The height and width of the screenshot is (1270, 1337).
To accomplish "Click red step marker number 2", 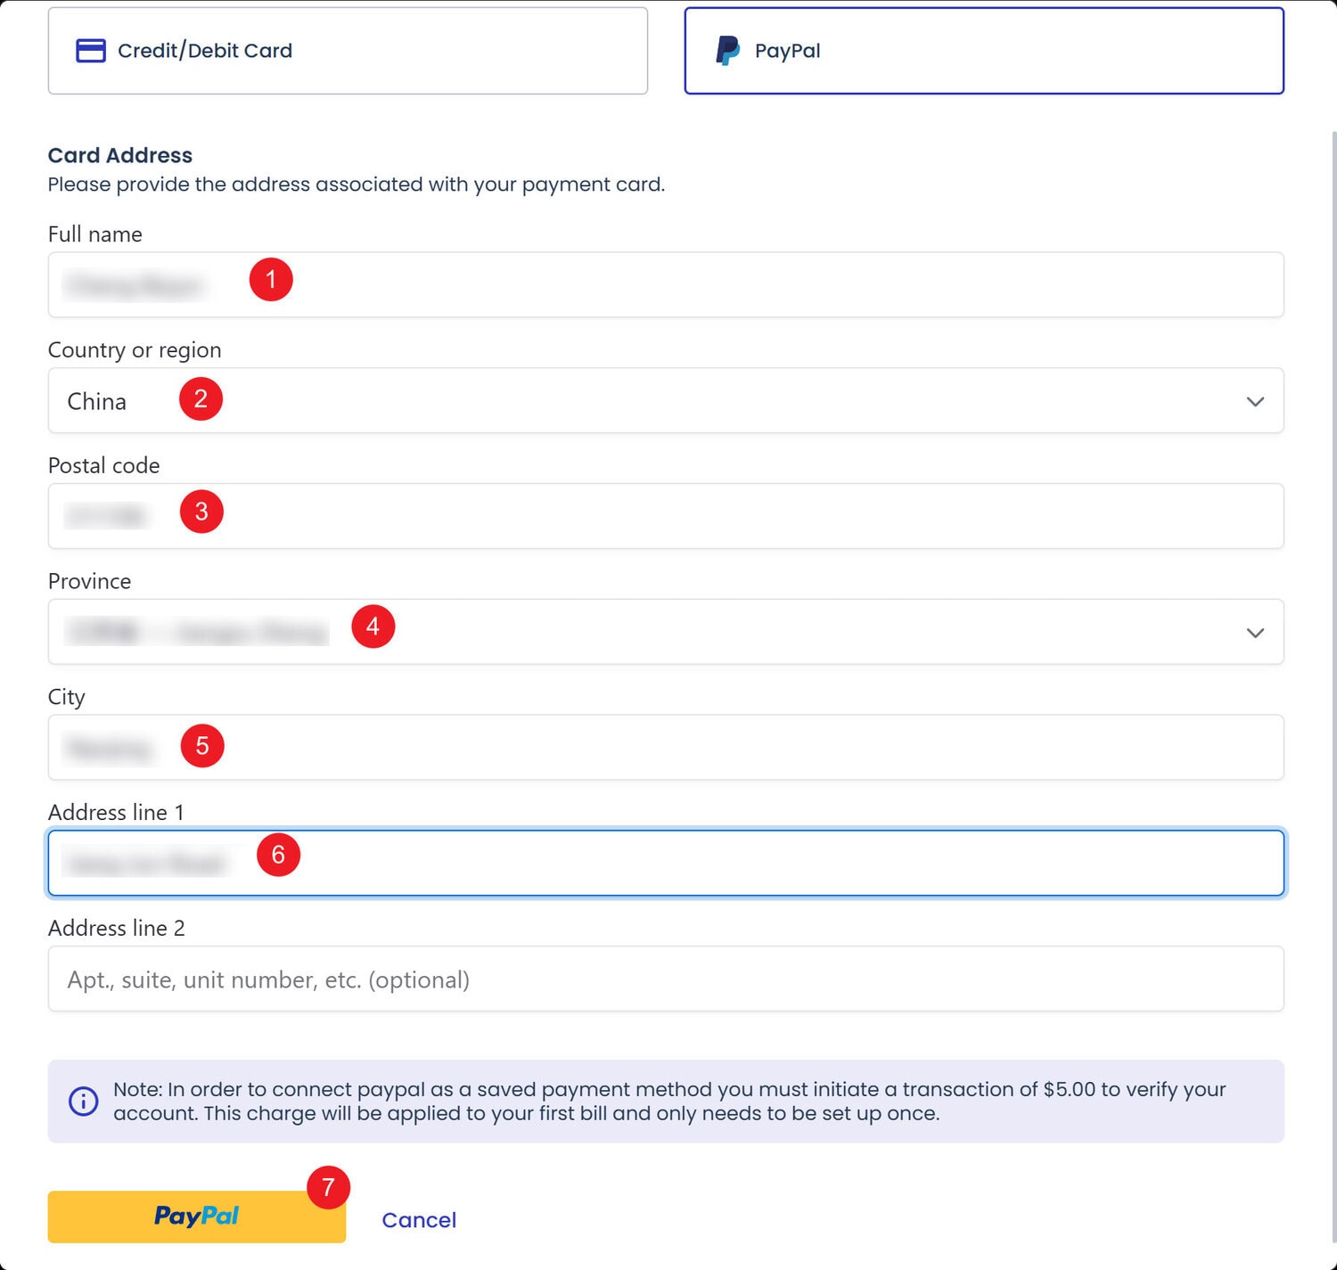I will (x=201, y=398).
